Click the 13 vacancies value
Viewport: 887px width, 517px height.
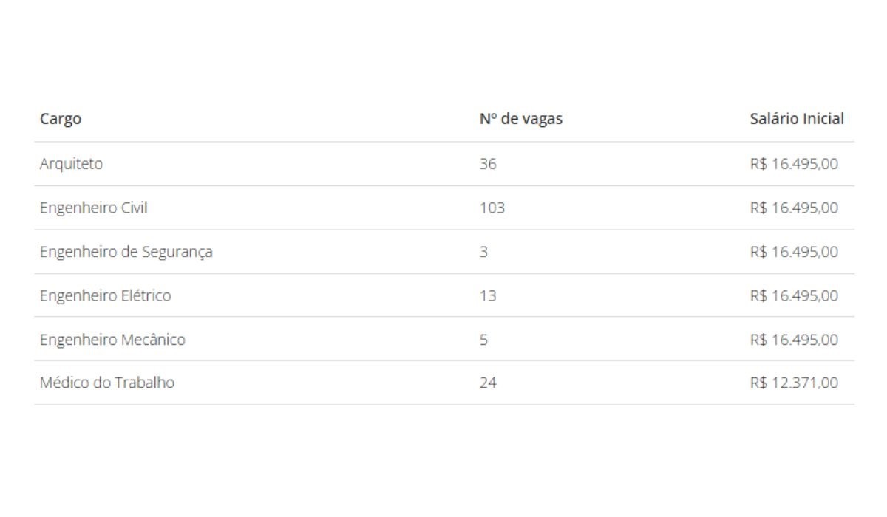click(488, 295)
